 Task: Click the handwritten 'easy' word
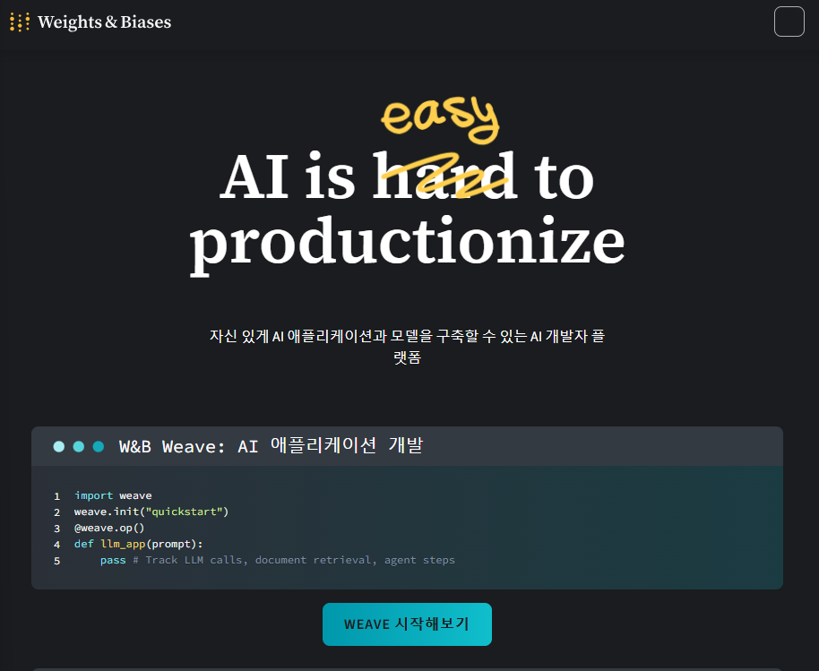[440, 119]
